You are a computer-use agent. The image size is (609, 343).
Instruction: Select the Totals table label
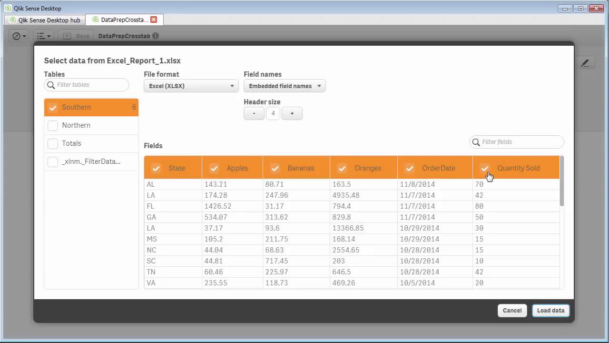coord(71,143)
